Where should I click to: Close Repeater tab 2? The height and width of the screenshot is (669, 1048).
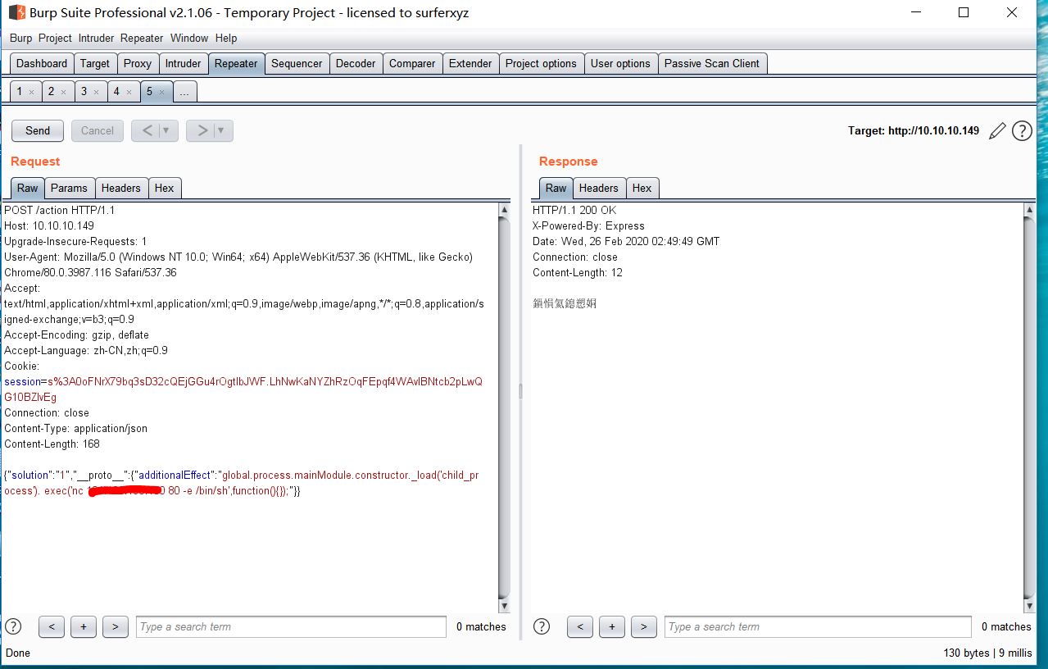coord(64,92)
